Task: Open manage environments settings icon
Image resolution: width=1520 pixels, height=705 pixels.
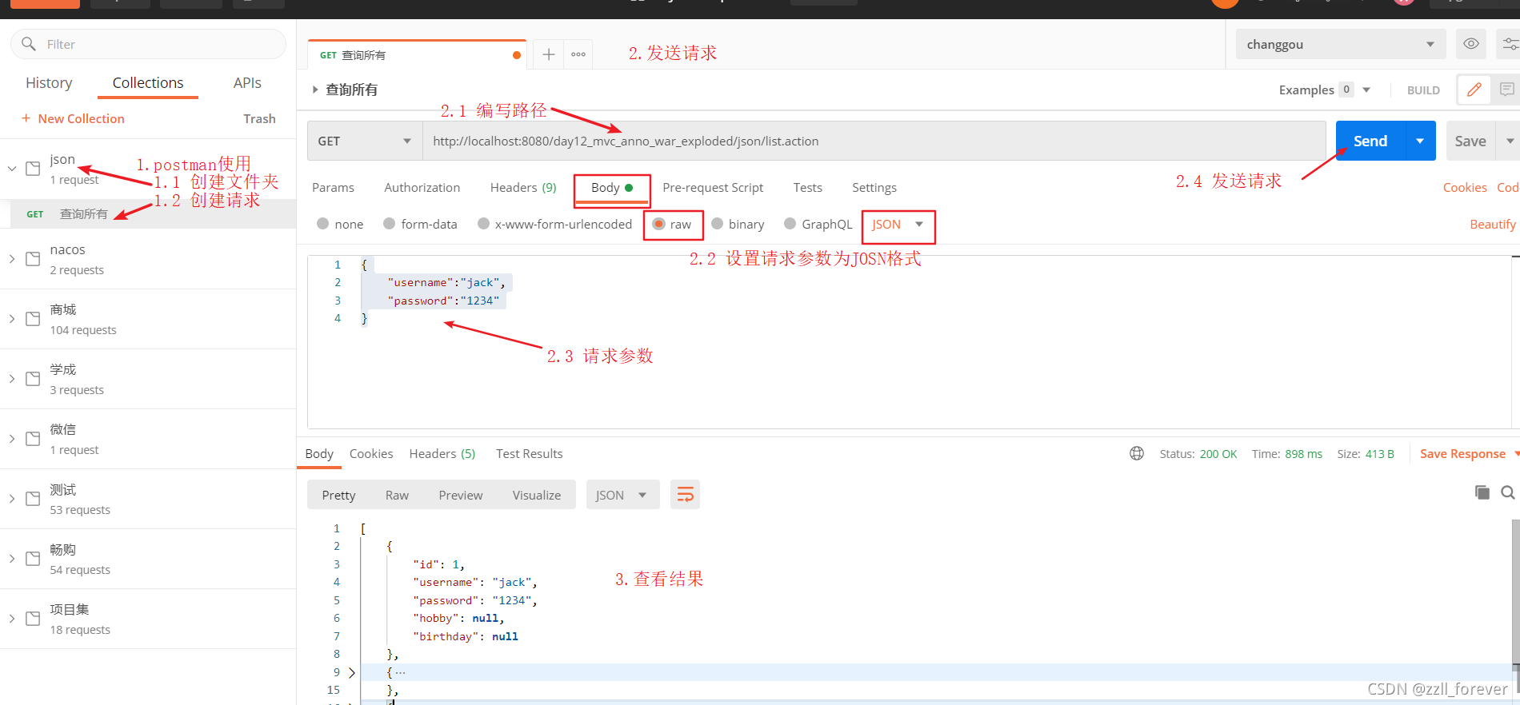Action: pos(1510,44)
